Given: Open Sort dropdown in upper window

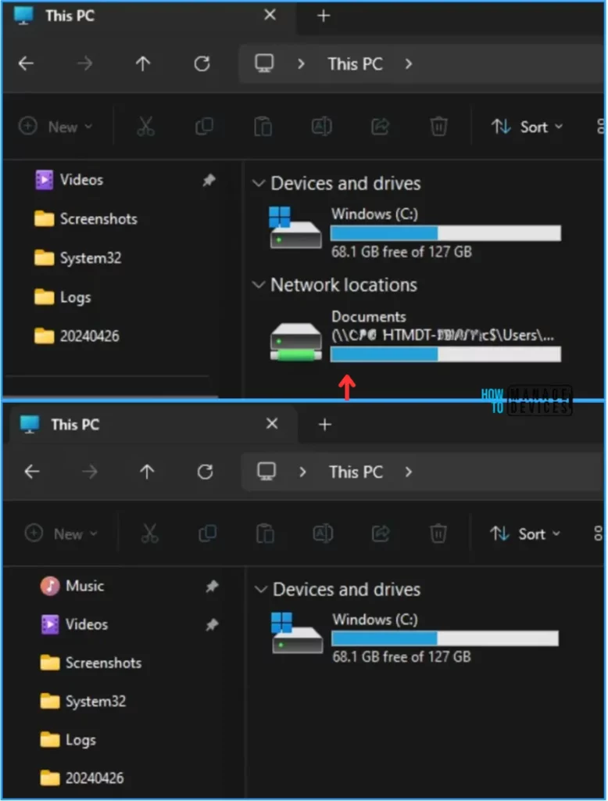Looking at the screenshot, I should tap(527, 127).
